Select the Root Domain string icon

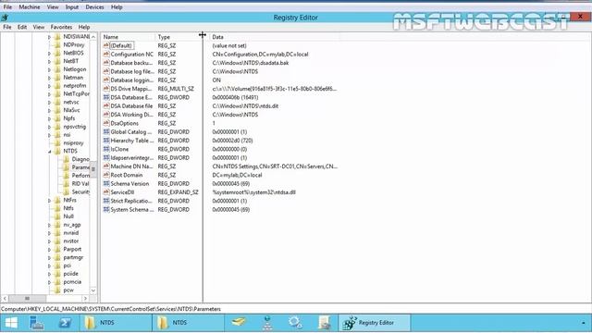click(106, 175)
